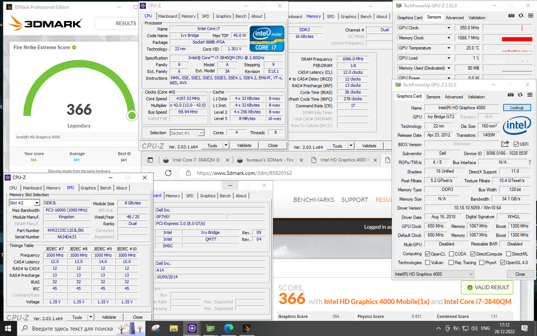
Task: Open Graphics tab in CPU-Z SPD window
Action: tap(88, 188)
